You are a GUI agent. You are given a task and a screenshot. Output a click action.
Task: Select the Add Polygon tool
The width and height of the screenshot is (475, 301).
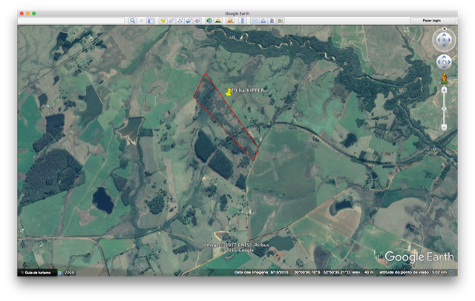[171, 21]
